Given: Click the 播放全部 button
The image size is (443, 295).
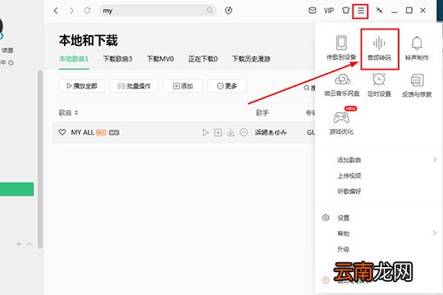Looking at the screenshot, I should click(82, 86).
